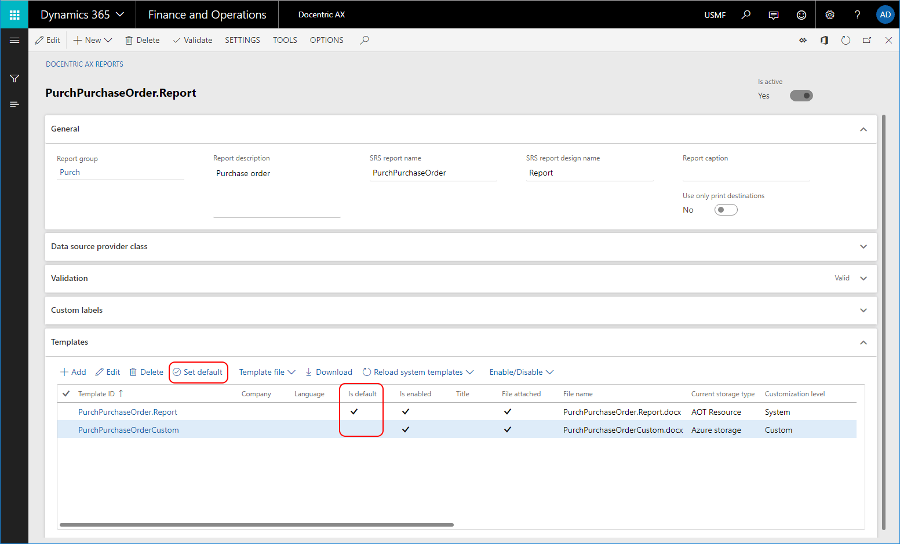Click Validate in the action pane

coord(193,40)
